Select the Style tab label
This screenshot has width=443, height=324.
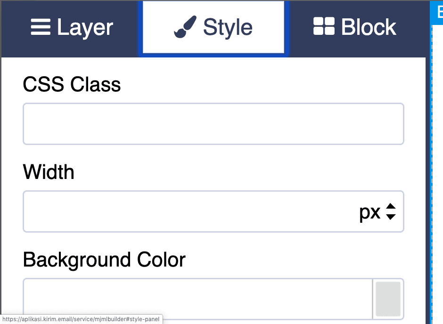(228, 27)
